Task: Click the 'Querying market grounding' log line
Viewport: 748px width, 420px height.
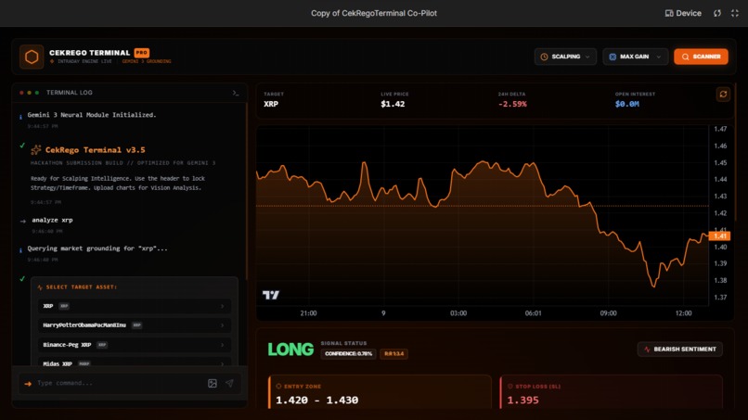Action: 97,248
